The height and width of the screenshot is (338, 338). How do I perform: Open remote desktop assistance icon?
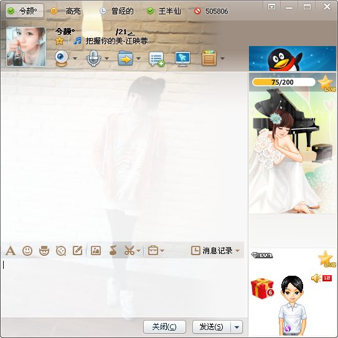pos(182,59)
